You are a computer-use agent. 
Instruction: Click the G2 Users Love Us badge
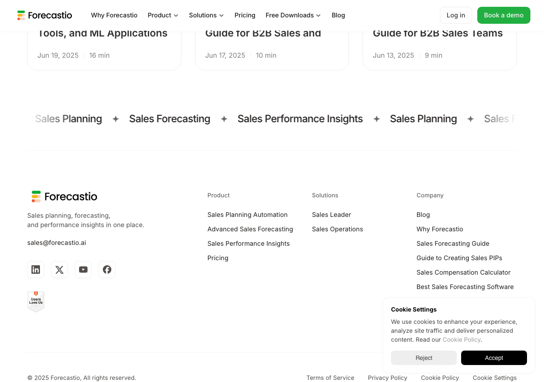(36, 302)
